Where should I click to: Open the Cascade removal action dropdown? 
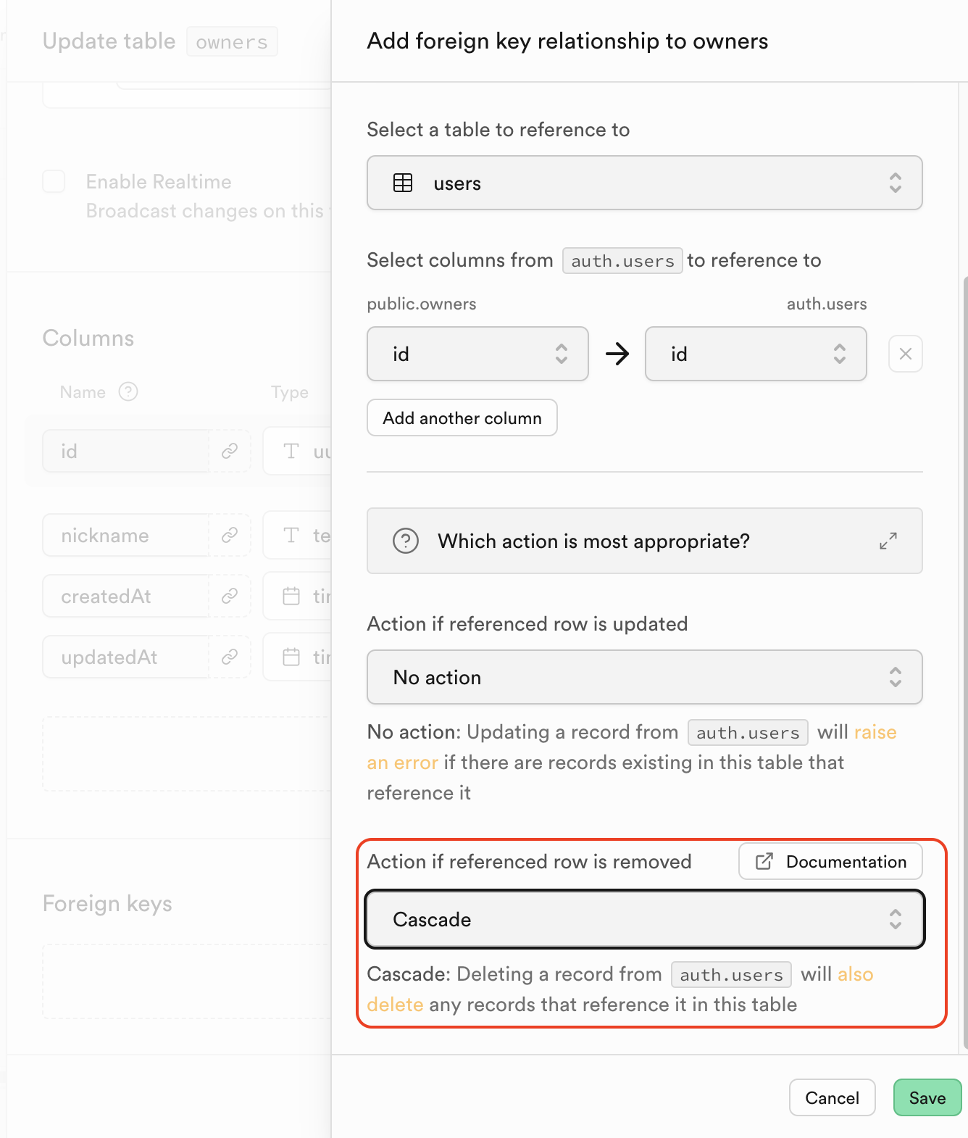click(644, 919)
